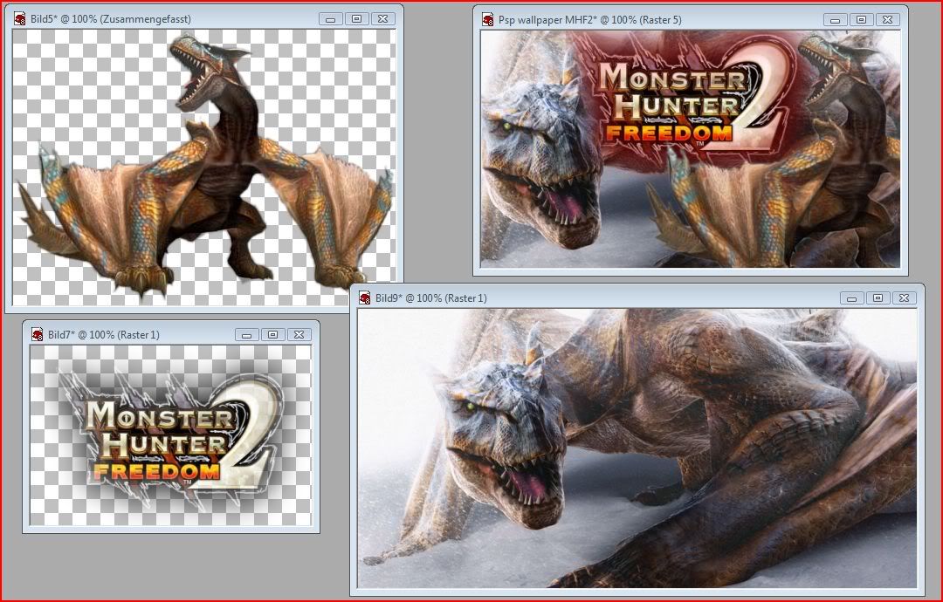Screen dimensions: 943x602
Task: Maximize the Bild5 image window
Action: pos(355,18)
